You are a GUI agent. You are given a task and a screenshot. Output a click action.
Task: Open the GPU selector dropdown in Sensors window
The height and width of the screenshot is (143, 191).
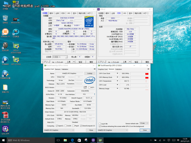click(x=113, y=130)
